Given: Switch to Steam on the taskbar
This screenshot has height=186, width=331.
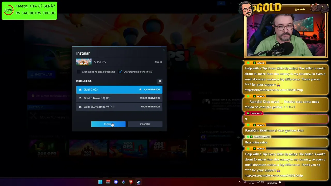Looking at the screenshot, I should coord(138,182).
